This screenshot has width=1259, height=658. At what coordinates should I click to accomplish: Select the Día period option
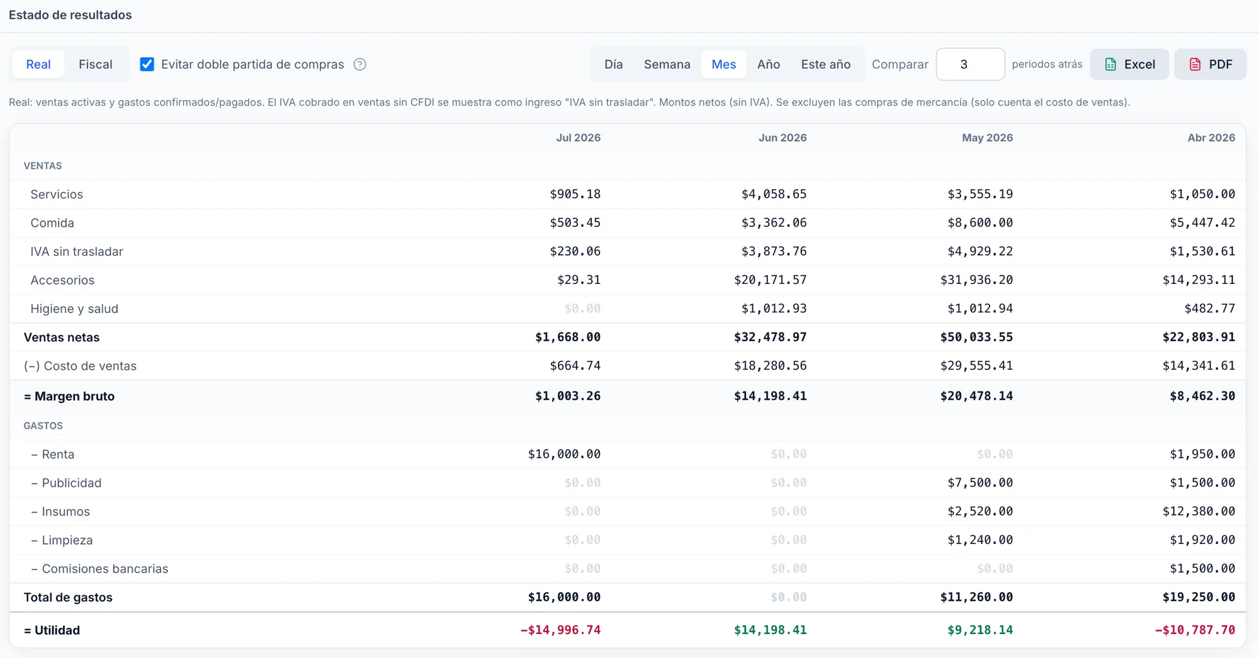(x=614, y=64)
